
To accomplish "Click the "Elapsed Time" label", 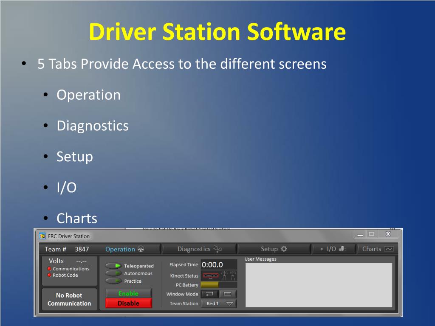I will point(184,265).
